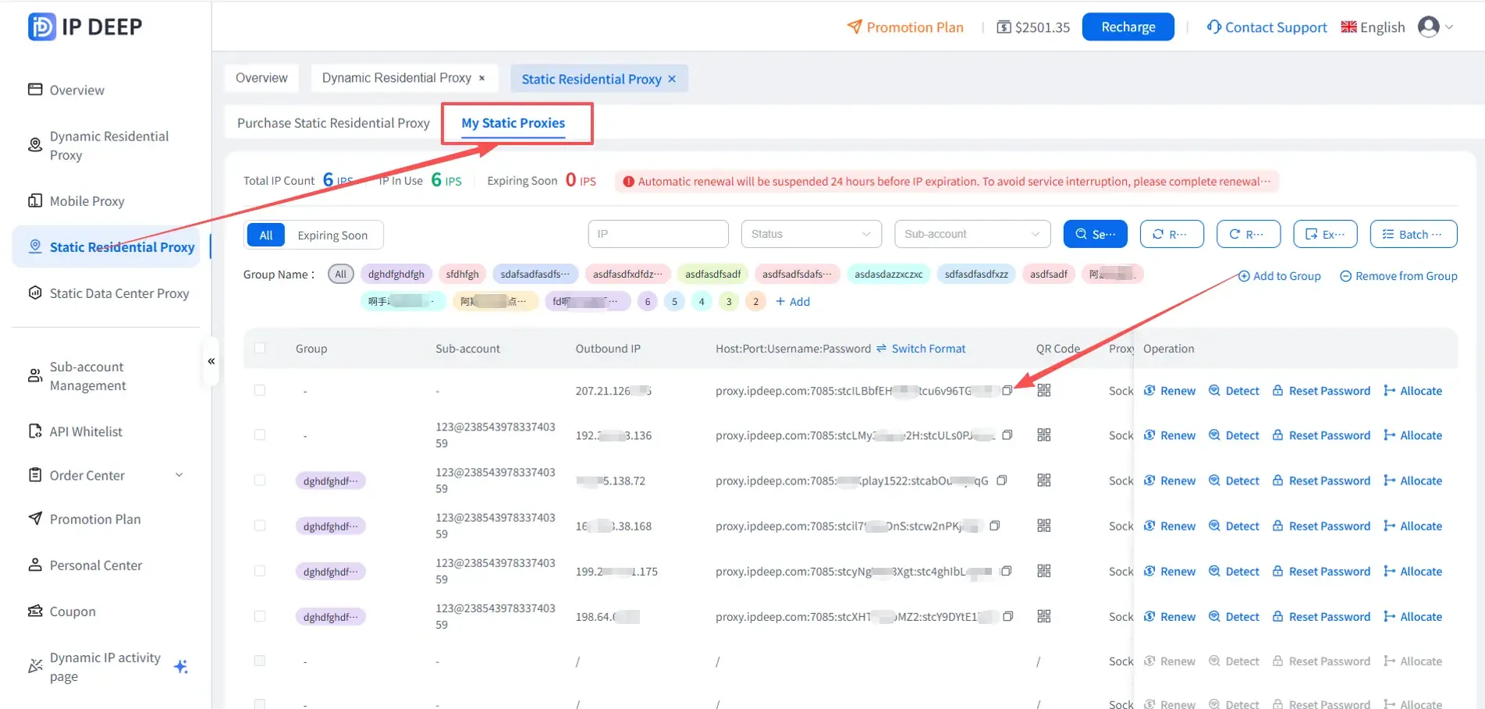This screenshot has height=709, width=1485.
Task: Click Add to Group
Action: [x=1280, y=276]
